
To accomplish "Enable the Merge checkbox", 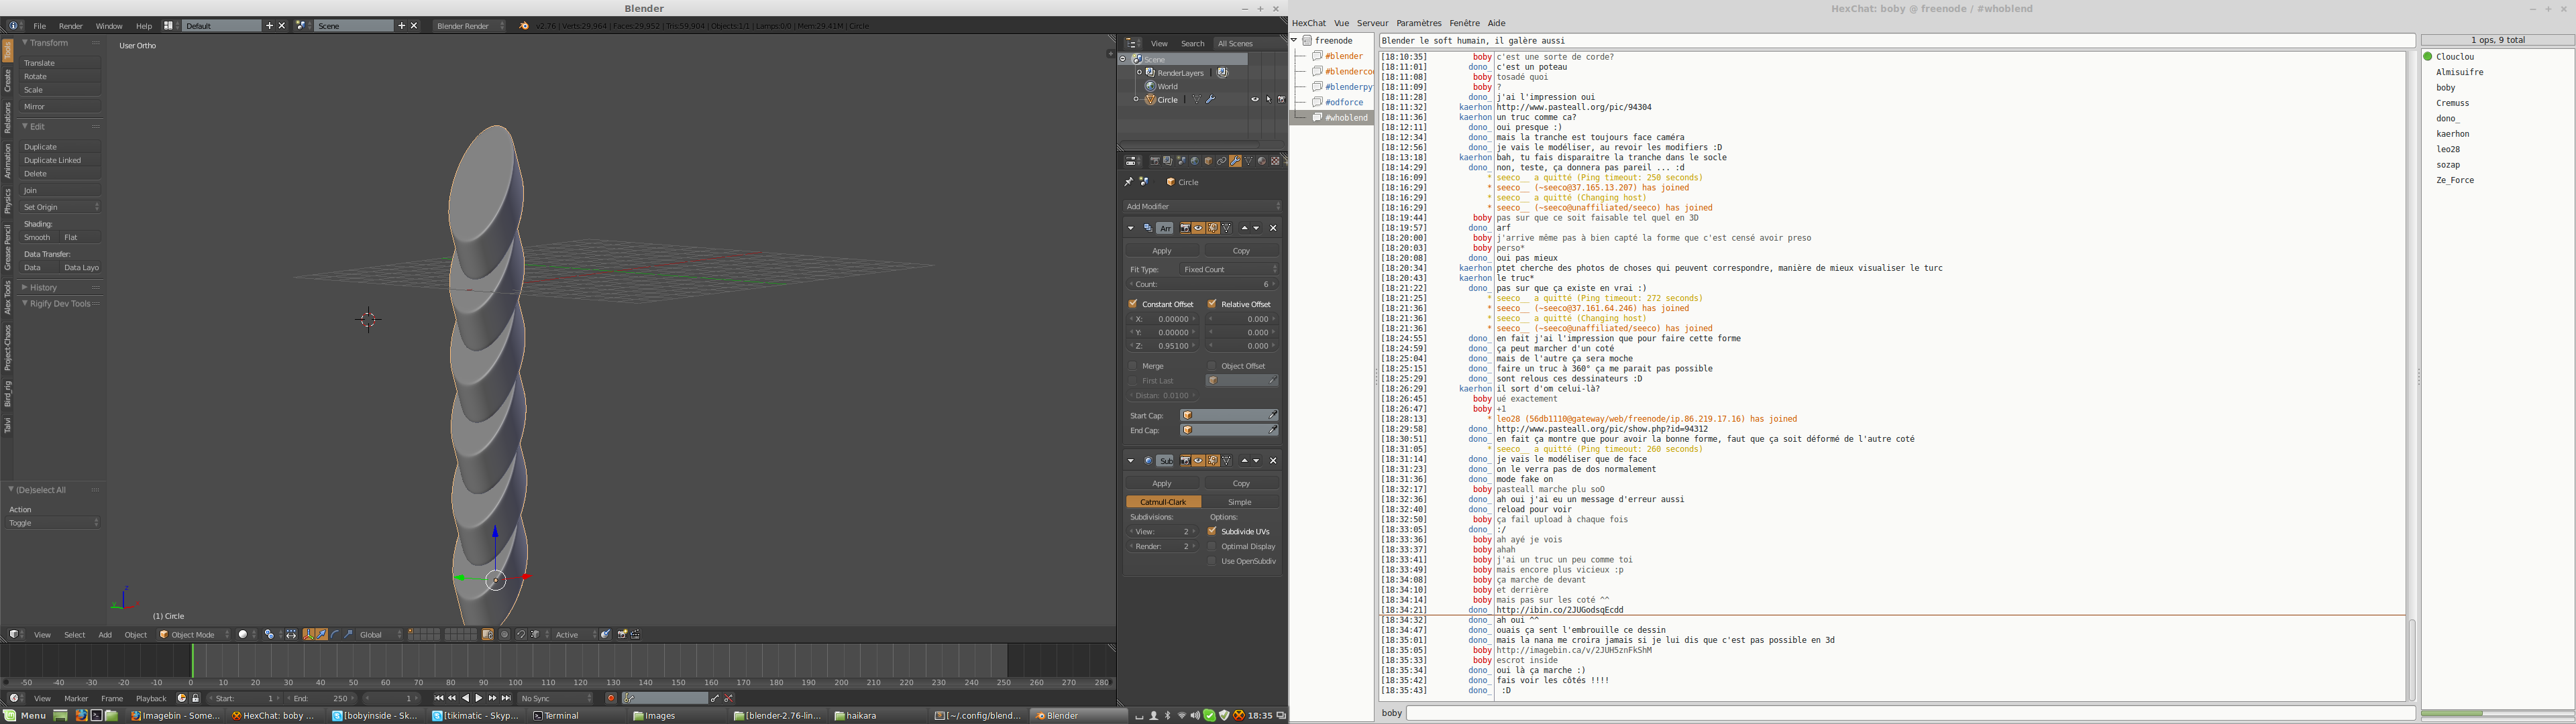I will point(1133,366).
